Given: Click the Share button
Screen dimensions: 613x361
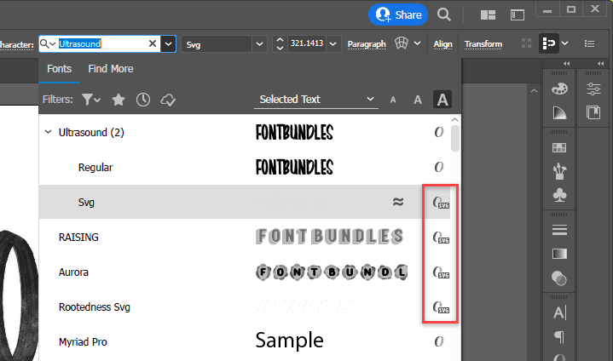Looking at the screenshot, I should tap(398, 14).
